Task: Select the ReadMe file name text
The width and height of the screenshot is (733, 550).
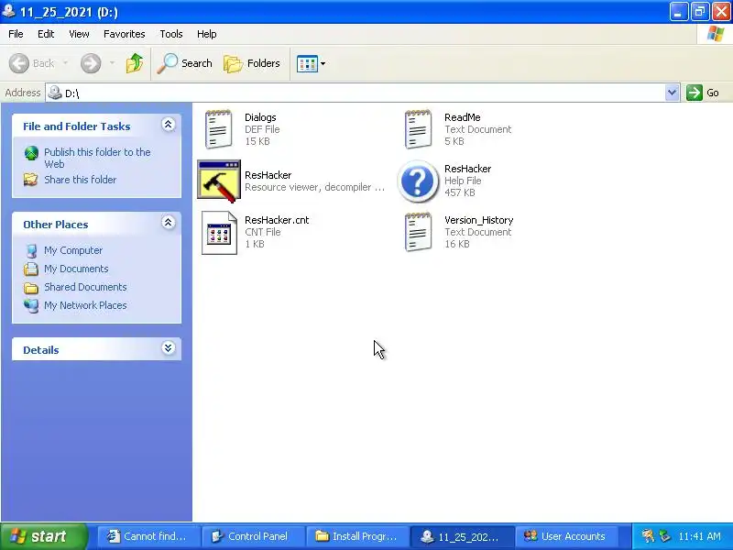Action: click(463, 117)
